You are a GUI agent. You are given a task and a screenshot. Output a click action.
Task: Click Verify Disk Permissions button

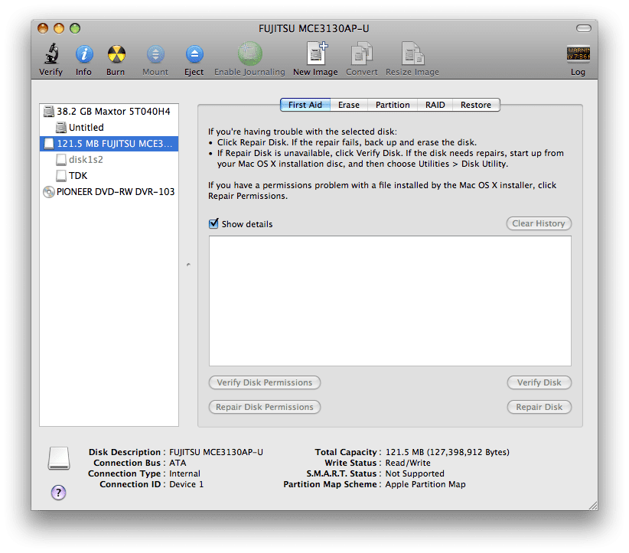[265, 382]
